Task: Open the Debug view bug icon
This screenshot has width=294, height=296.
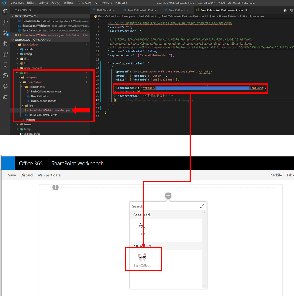Action: [5, 44]
